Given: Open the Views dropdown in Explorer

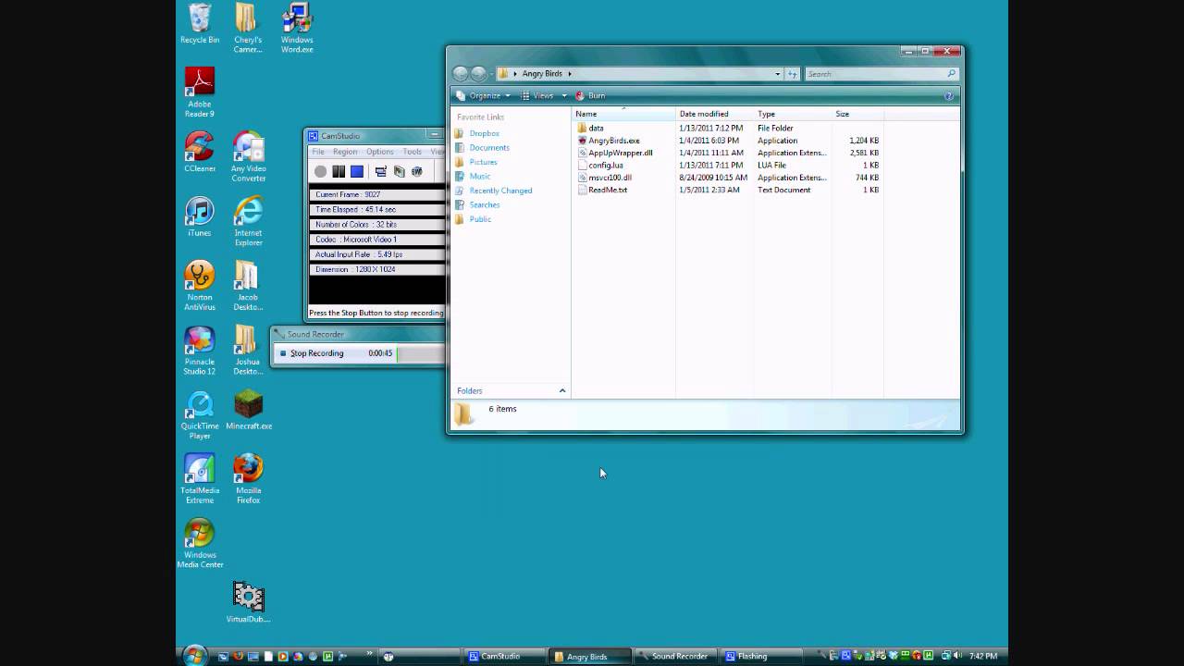Looking at the screenshot, I should pos(544,96).
